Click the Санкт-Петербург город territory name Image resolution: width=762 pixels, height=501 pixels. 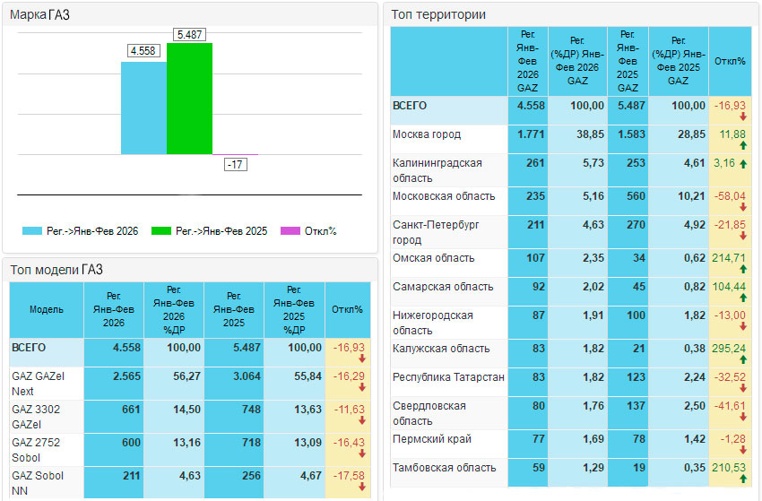437,231
